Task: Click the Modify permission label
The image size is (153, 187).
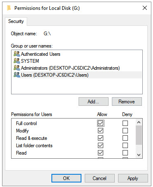Action: coord(23,131)
